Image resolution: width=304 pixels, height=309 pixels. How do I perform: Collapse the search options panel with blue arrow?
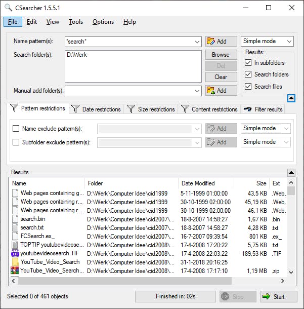pos(291,98)
